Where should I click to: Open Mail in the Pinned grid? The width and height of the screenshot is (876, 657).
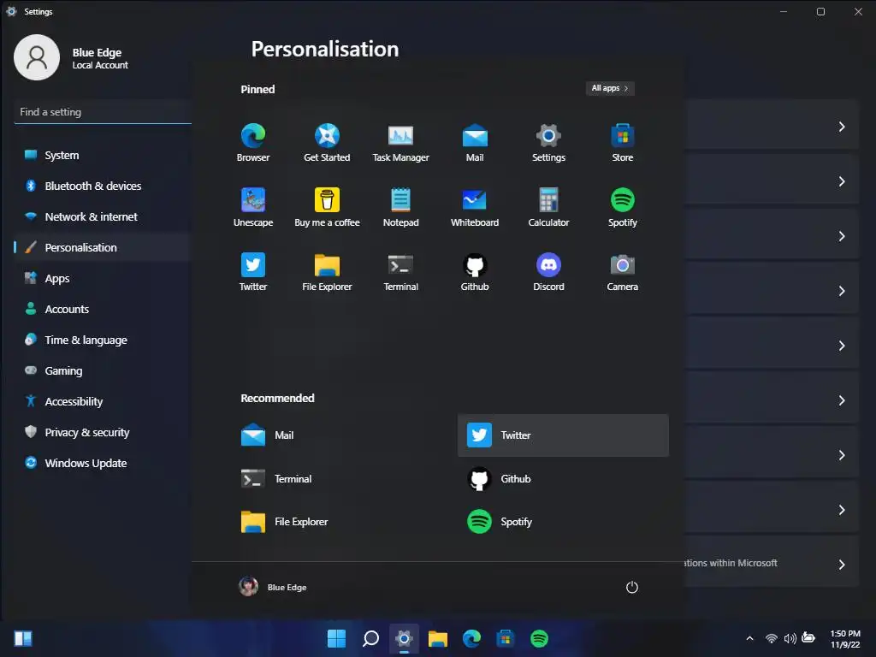point(475,143)
